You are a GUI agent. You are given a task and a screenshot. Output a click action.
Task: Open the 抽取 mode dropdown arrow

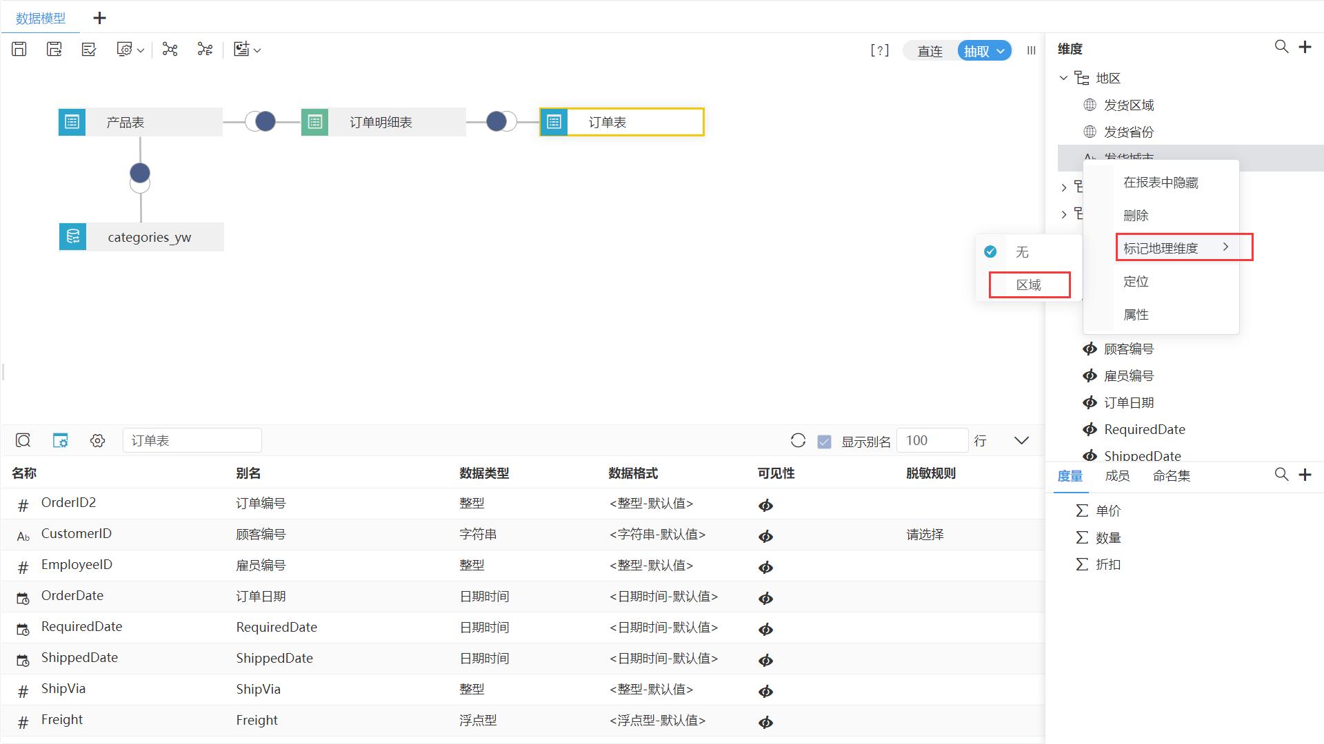click(1001, 50)
